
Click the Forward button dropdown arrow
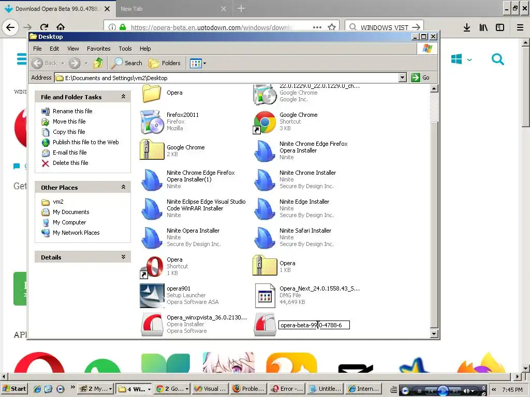click(x=86, y=64)
